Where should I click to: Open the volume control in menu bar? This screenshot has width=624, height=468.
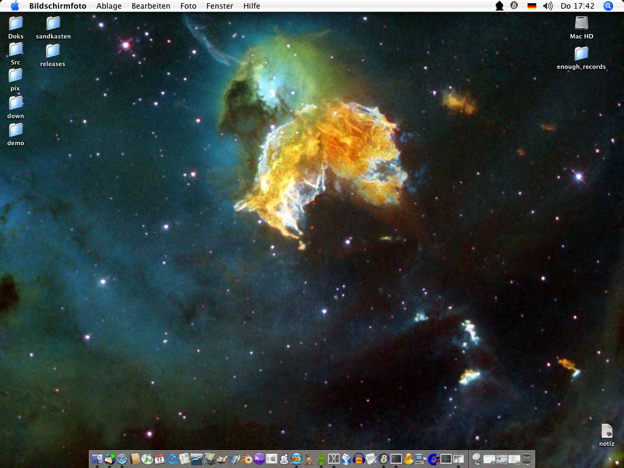[548, 6]
